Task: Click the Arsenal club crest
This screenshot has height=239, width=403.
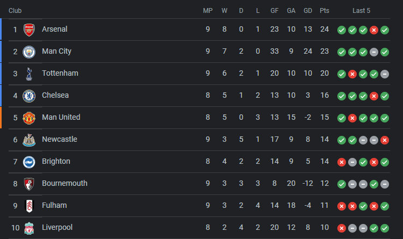Action: (29, 30)
